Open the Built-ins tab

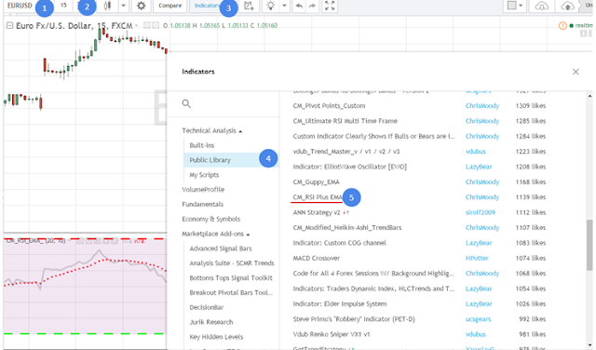[202, 145]
